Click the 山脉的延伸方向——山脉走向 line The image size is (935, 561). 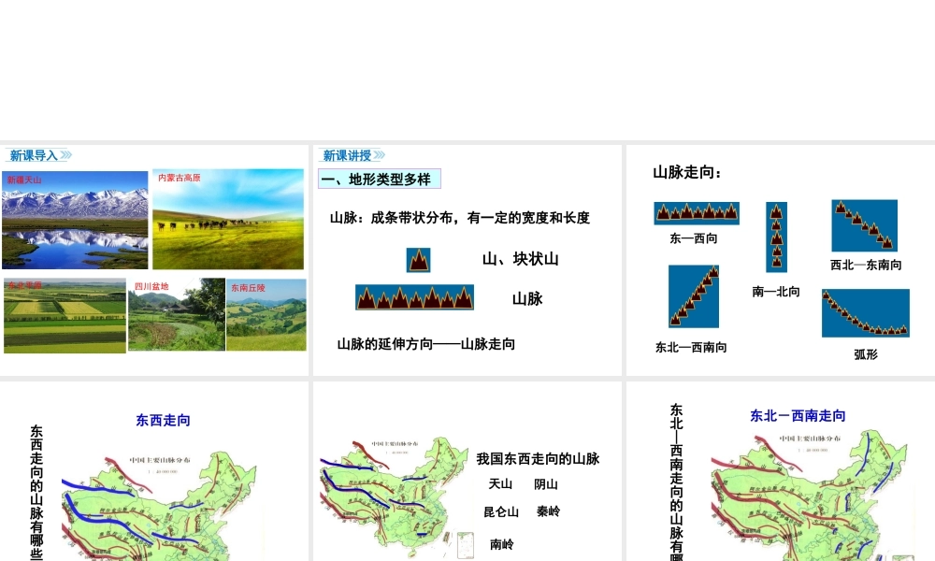click(x=425, y=345)
